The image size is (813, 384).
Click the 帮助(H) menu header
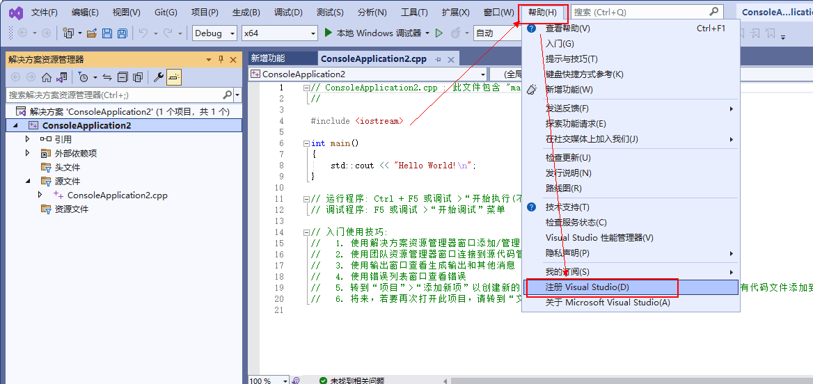click(x=543, y=13)
